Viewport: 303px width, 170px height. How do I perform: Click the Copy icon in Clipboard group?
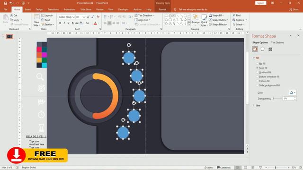click(11, 20)
